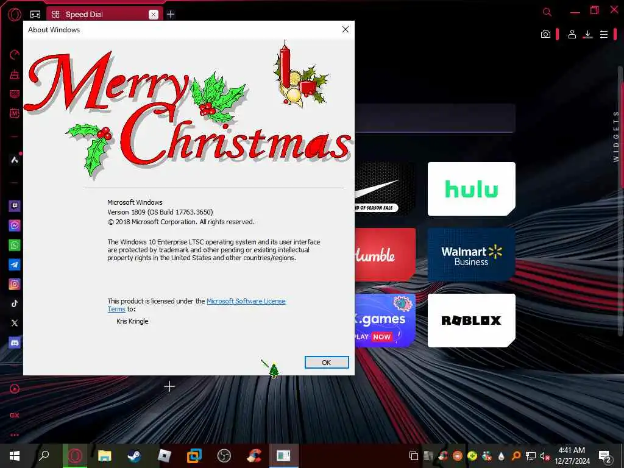
Task: Open the Nike season sale tile
Action: coord(385,189)
